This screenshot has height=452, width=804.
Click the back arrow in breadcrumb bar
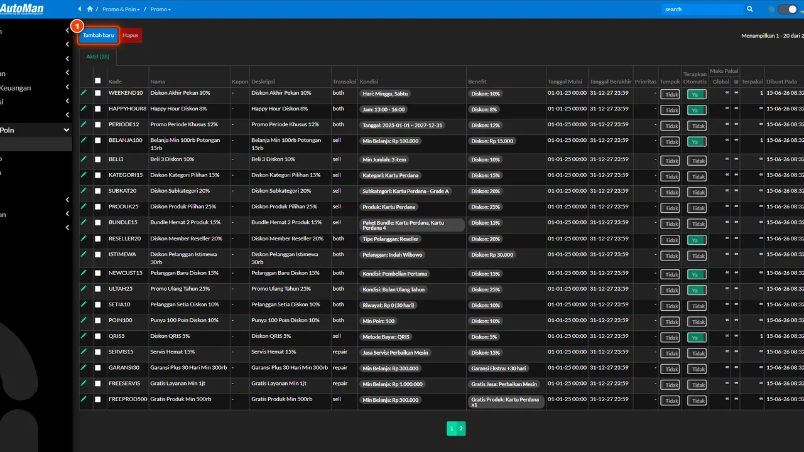[x=80, y=9]
